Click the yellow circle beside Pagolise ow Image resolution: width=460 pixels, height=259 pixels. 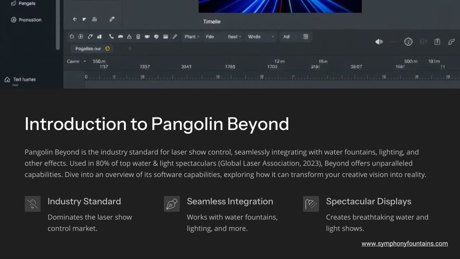click(x=107, y=49)
